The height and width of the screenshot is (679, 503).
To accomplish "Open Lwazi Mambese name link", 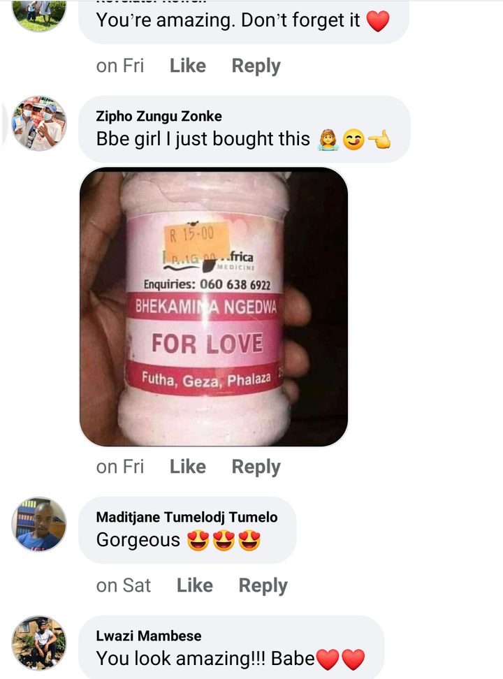I will point(149,636).
